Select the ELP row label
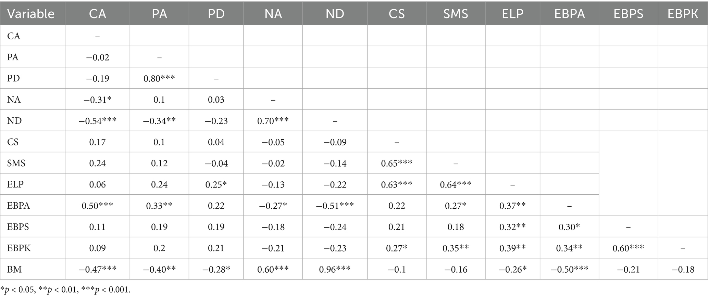The image size is (708, 298). [x=15, y=184]
